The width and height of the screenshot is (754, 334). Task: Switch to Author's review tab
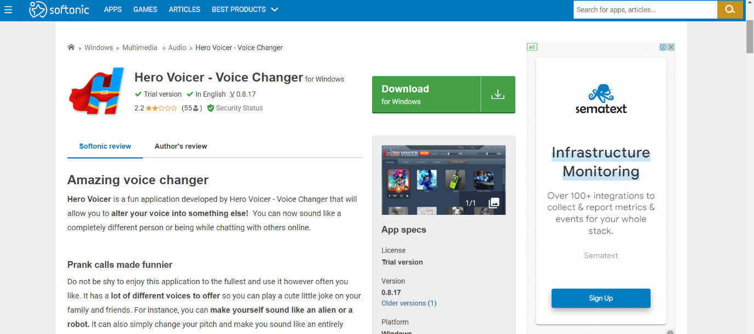coord(181,146)
